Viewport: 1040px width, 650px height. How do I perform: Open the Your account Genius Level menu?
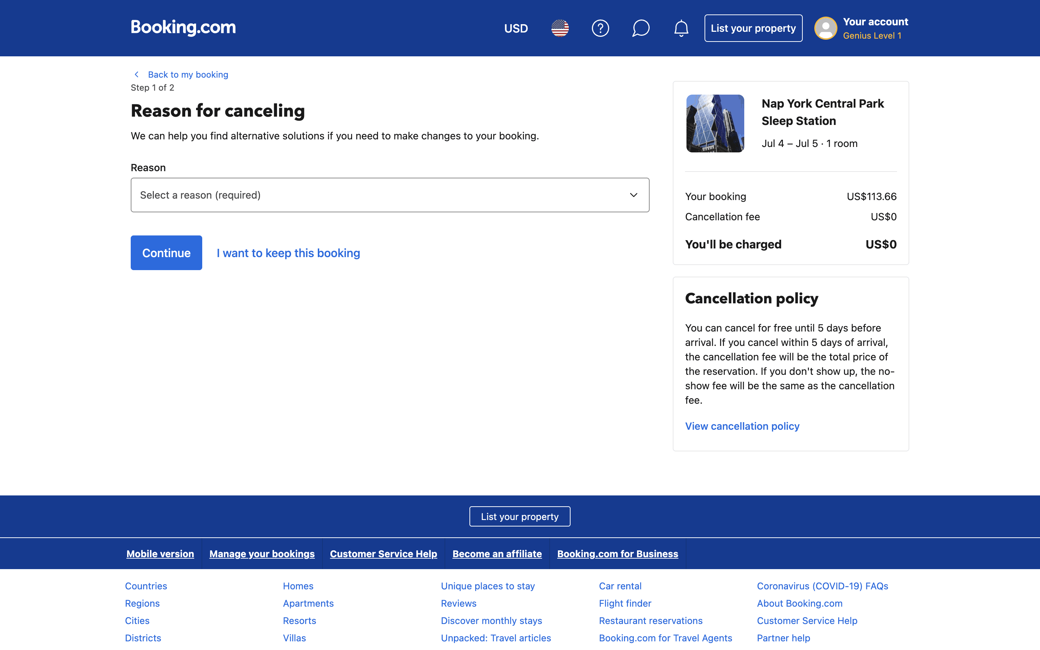pos(875,29)
